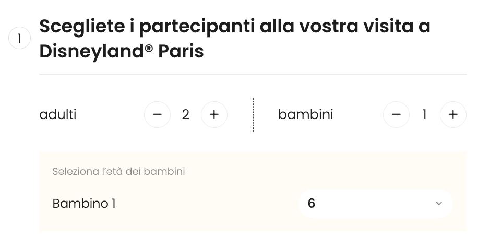
Task: Click the registered trademark symbol after Disneyland
Action: coord(150,49)
